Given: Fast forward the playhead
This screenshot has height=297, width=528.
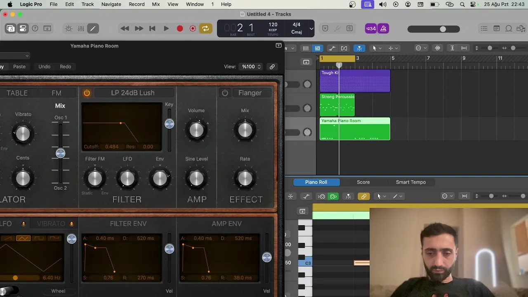Looking at the screenshot, I should coord(139,28).
